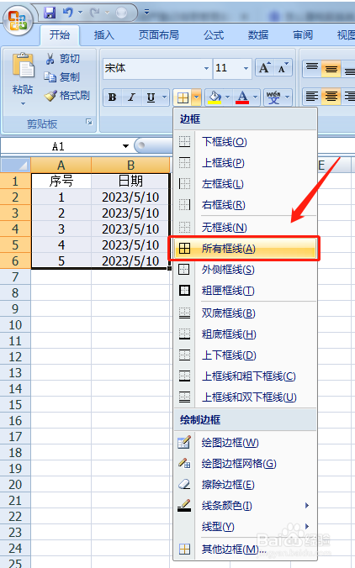Choose 上框线(P) top border
The width and height of the screenshot is (355, 568).
click(x=246, y=163)
